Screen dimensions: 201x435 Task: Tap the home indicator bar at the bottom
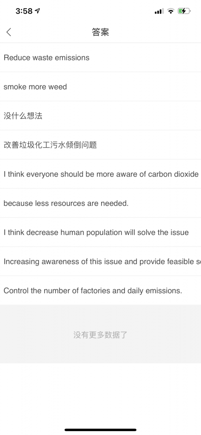pyautogui.click(x=100, y=430)
